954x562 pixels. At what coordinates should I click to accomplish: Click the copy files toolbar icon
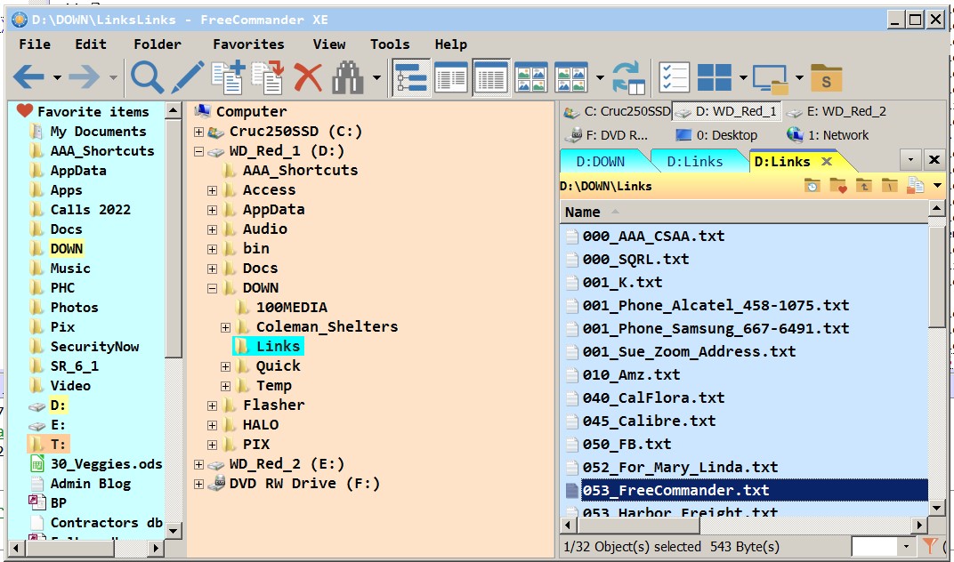pyautogui.click(x=228, y=77)
